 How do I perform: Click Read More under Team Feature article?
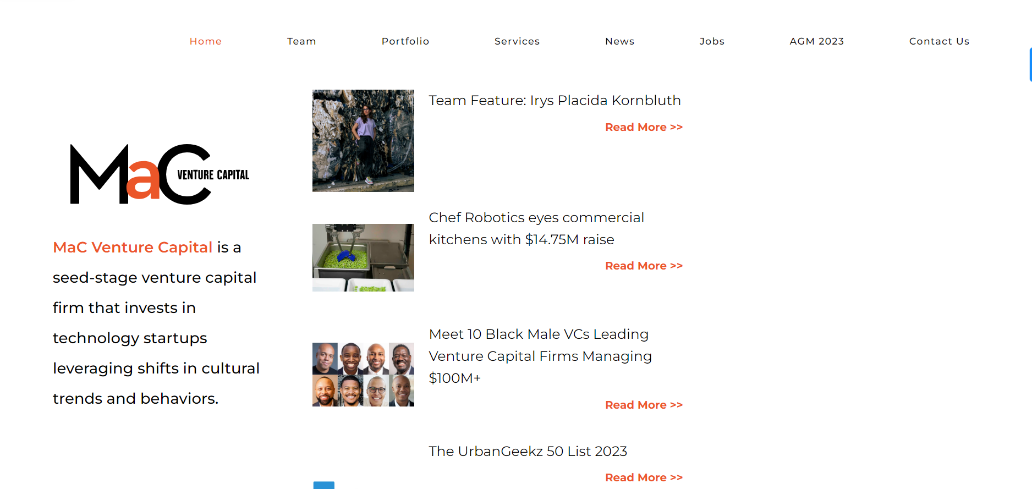coord(644,128)
